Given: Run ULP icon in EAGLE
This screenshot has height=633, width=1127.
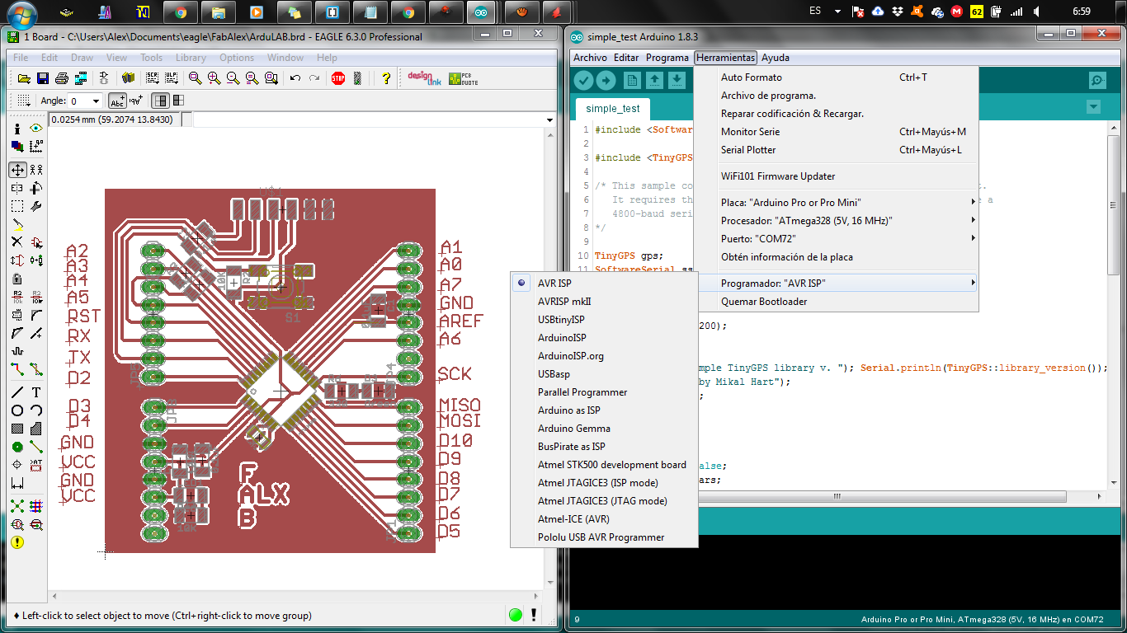Looking at the screenshot, I should coord(171,78).
